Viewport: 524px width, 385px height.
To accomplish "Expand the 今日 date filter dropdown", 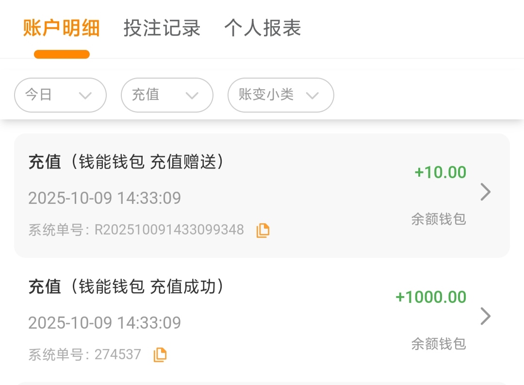I will 60,95.
